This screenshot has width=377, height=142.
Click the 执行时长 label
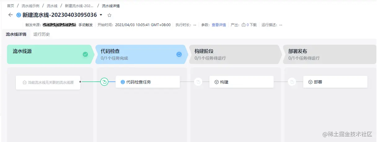pos(183,25)
